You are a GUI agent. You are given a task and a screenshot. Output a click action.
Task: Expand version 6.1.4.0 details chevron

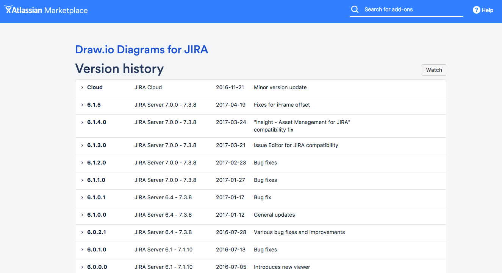(82, 122)
